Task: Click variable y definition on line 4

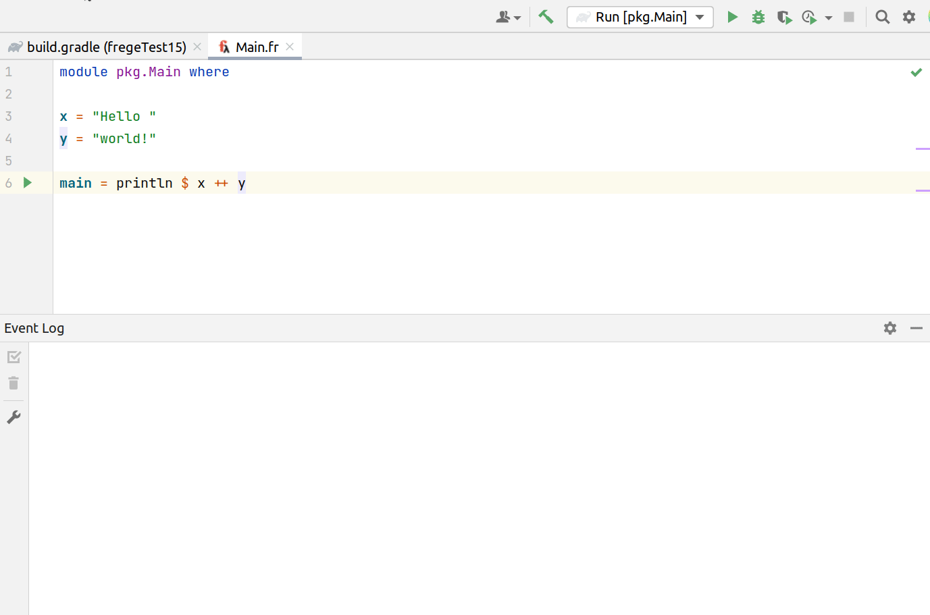Action: pyautogui.click(x=63, y=138)
